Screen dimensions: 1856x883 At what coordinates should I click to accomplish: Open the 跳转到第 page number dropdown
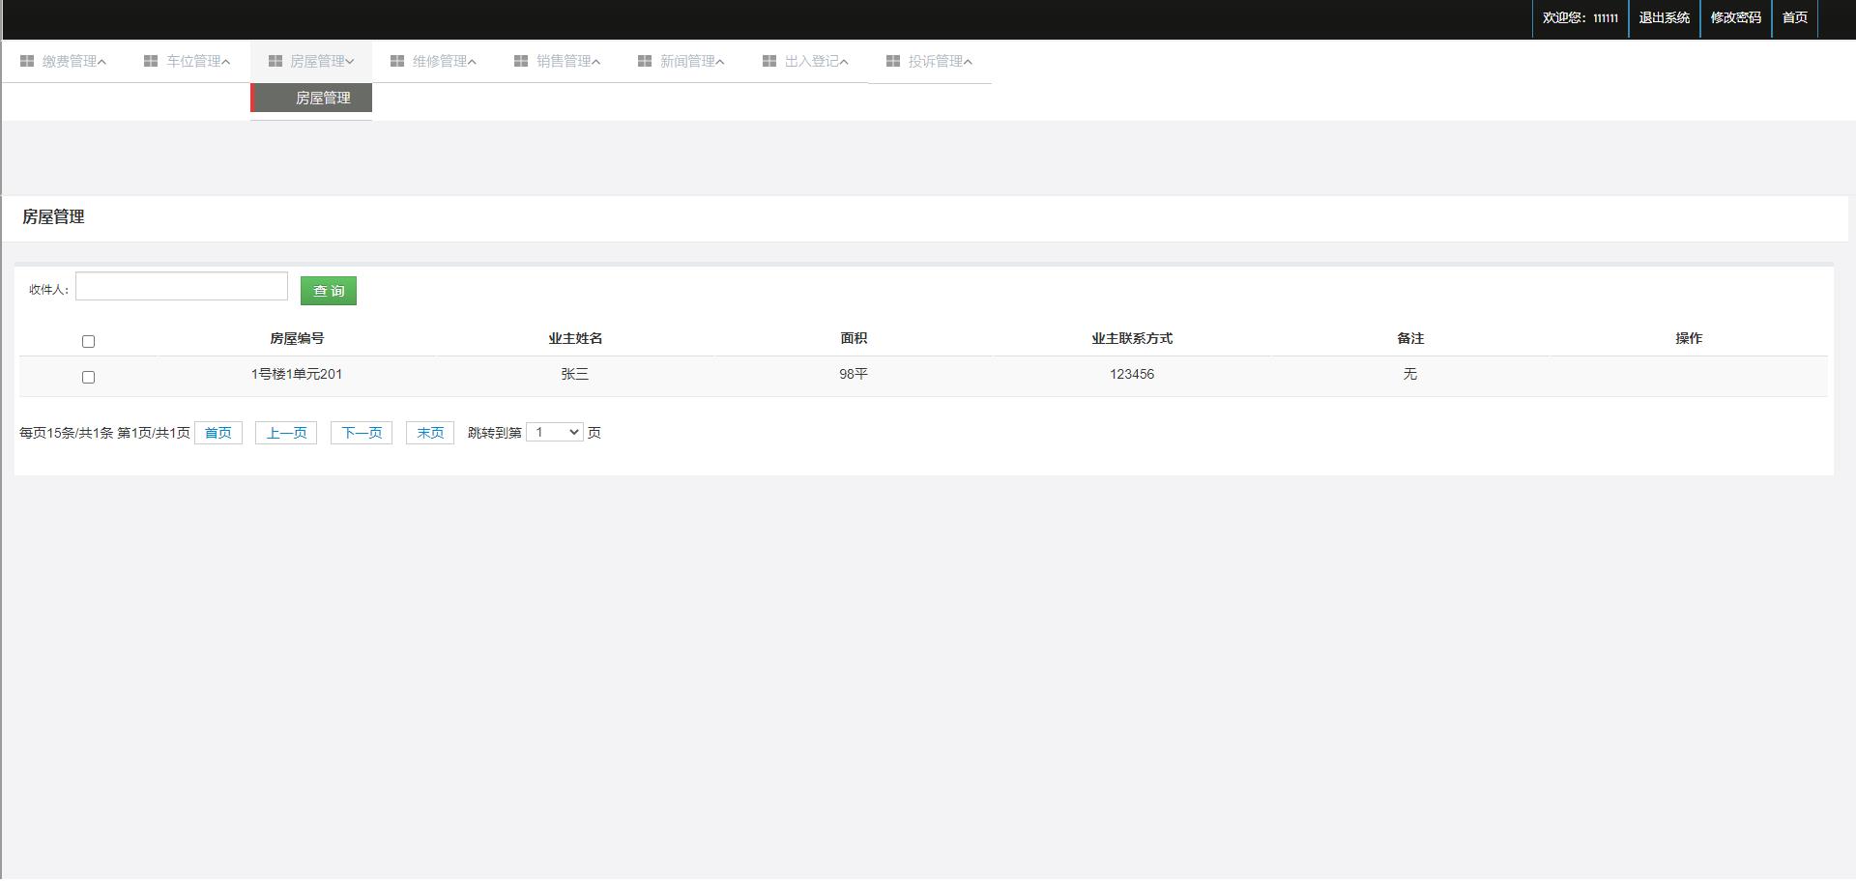(x=555, y=432)
